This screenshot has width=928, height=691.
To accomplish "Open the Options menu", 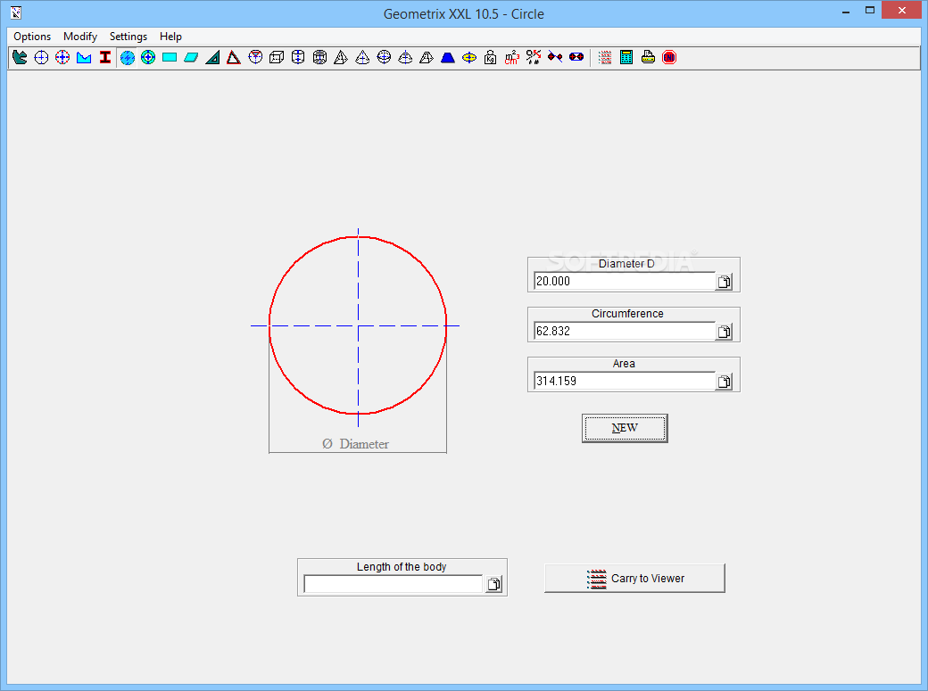I will point(32,37).
